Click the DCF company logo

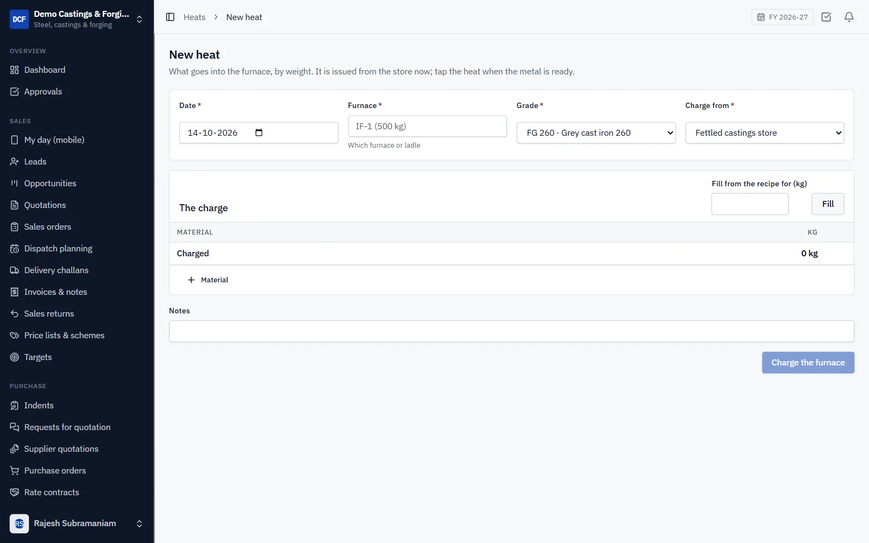(20, 19)
